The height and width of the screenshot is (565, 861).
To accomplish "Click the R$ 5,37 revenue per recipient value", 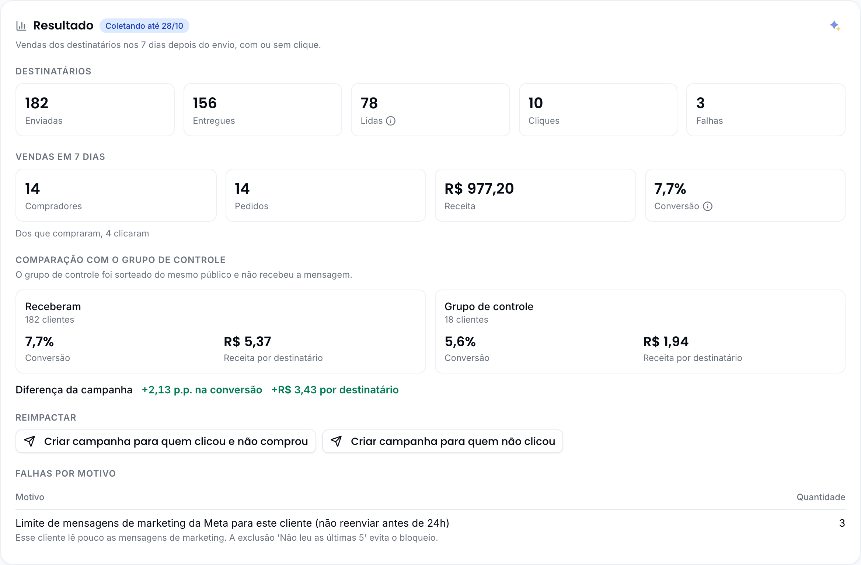I will 247,342.
